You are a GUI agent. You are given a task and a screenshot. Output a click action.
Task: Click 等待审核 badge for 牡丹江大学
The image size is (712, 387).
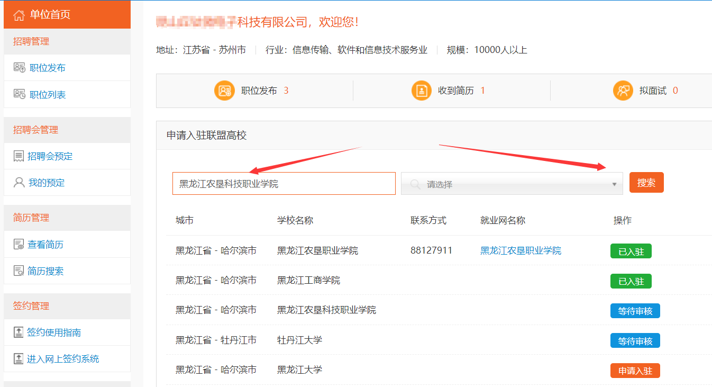tap(635, 341)
